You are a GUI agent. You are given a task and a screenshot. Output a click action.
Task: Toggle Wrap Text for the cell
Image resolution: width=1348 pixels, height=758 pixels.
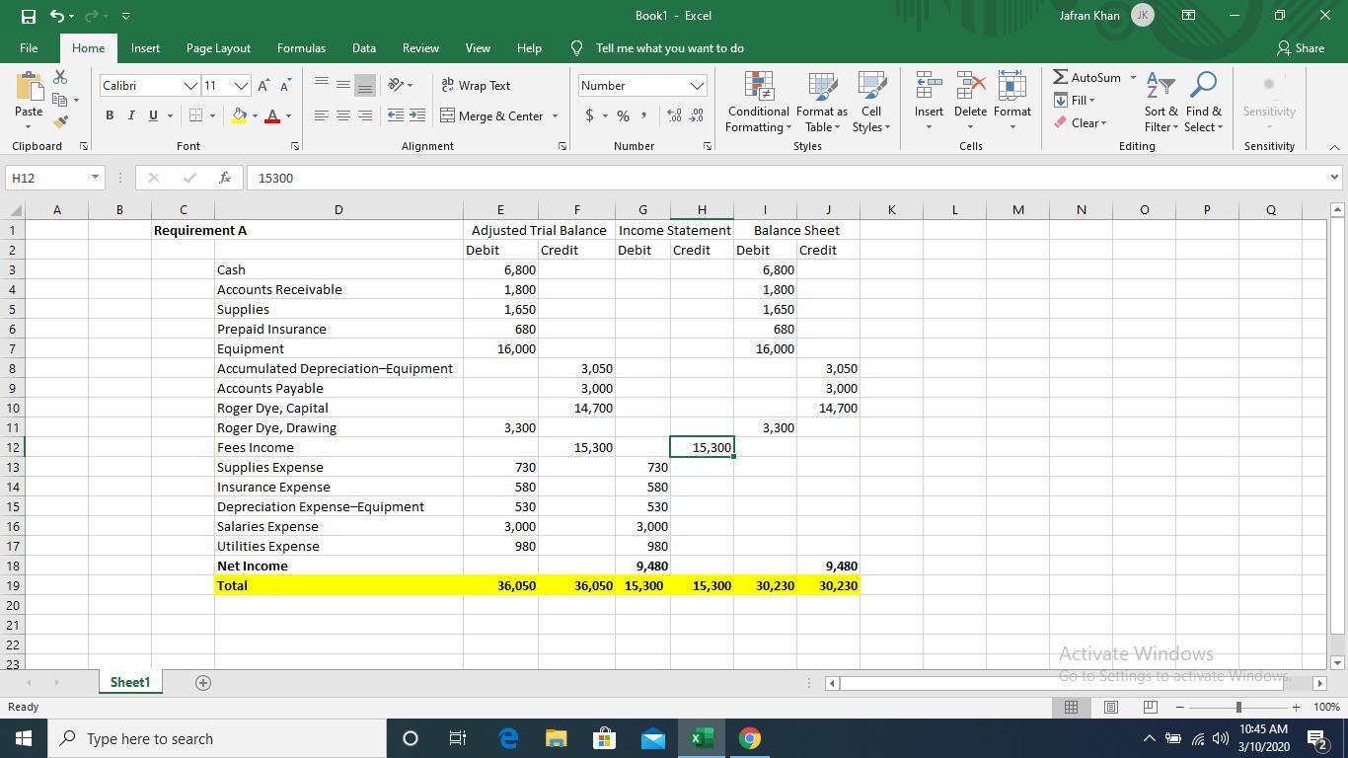476,86
